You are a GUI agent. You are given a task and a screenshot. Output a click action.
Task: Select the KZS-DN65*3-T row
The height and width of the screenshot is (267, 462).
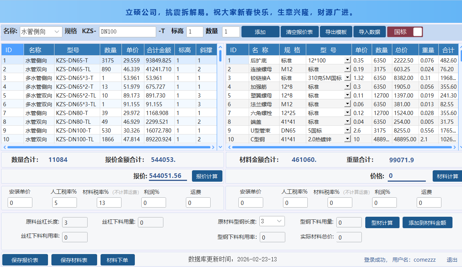[109, 78]
